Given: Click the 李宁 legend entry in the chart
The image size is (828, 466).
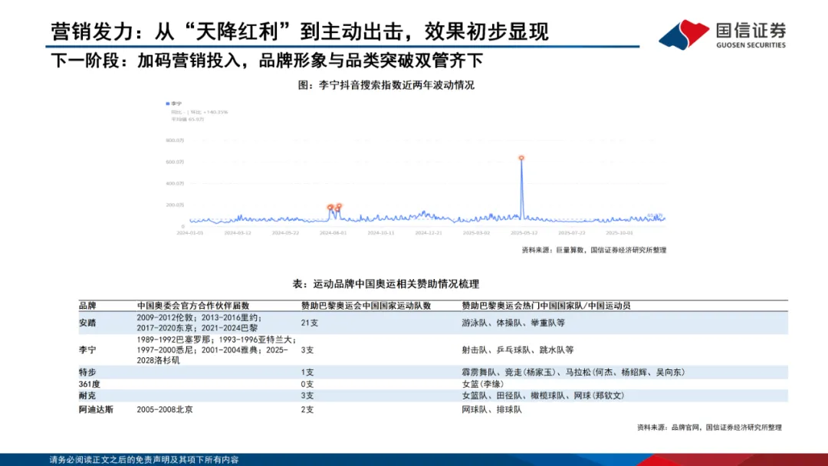Looking at the screenshot, I should pyautogui.click(x=174, y=104).
